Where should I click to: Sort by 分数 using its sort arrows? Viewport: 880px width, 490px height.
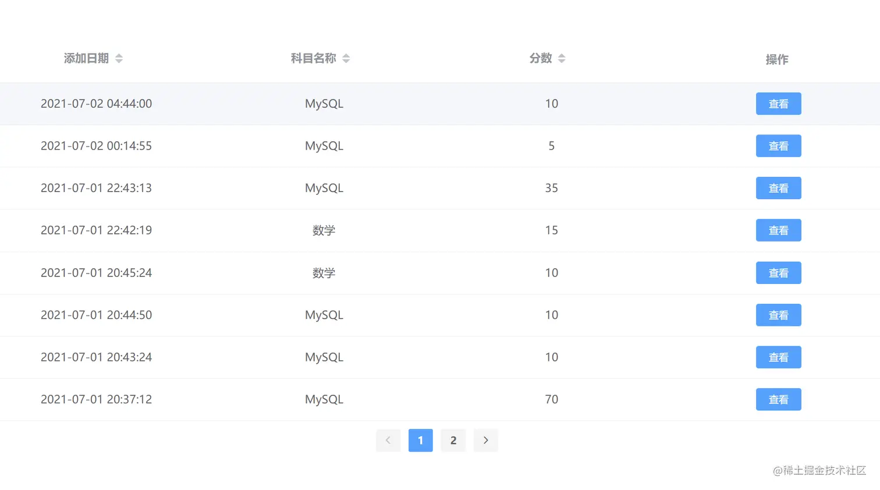click(562, 58)
